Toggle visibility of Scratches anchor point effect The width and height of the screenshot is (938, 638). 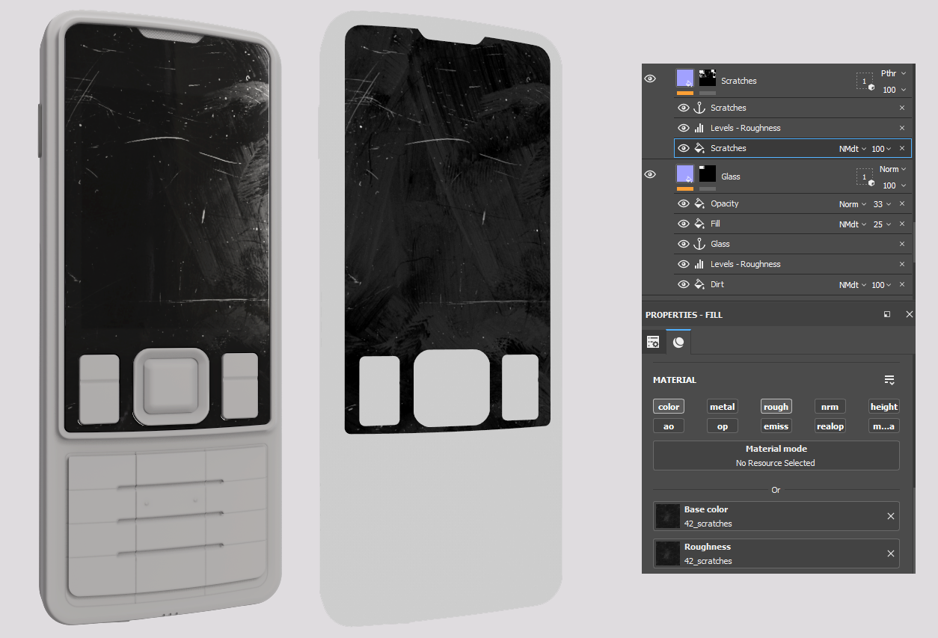[683, 108]
